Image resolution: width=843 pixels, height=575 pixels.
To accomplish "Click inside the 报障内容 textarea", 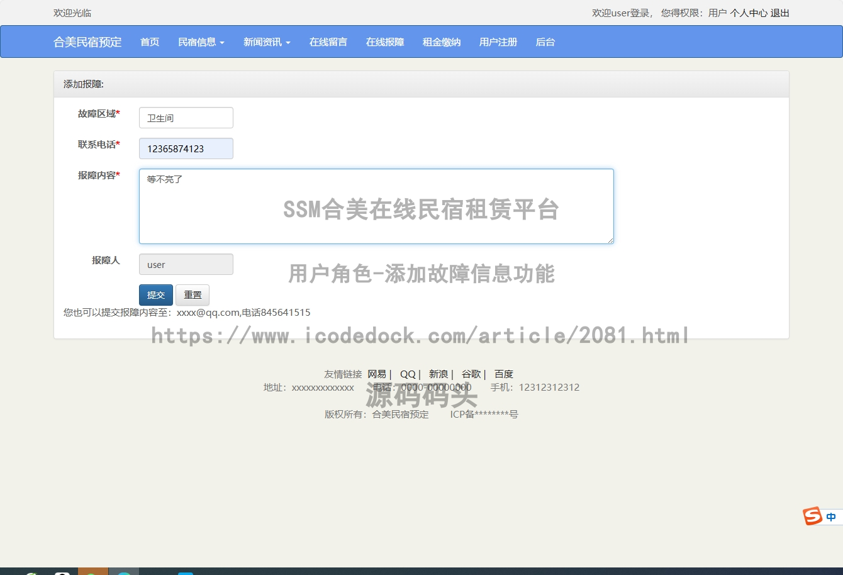I will 376,206.
